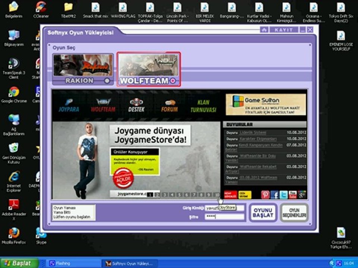358x268 pixels.
Task: Open the Pinterest social icon
Action: pyautogui.click(x=265, y=195)
